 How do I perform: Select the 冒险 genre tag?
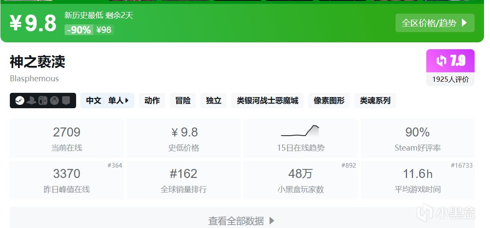point(183,101)
